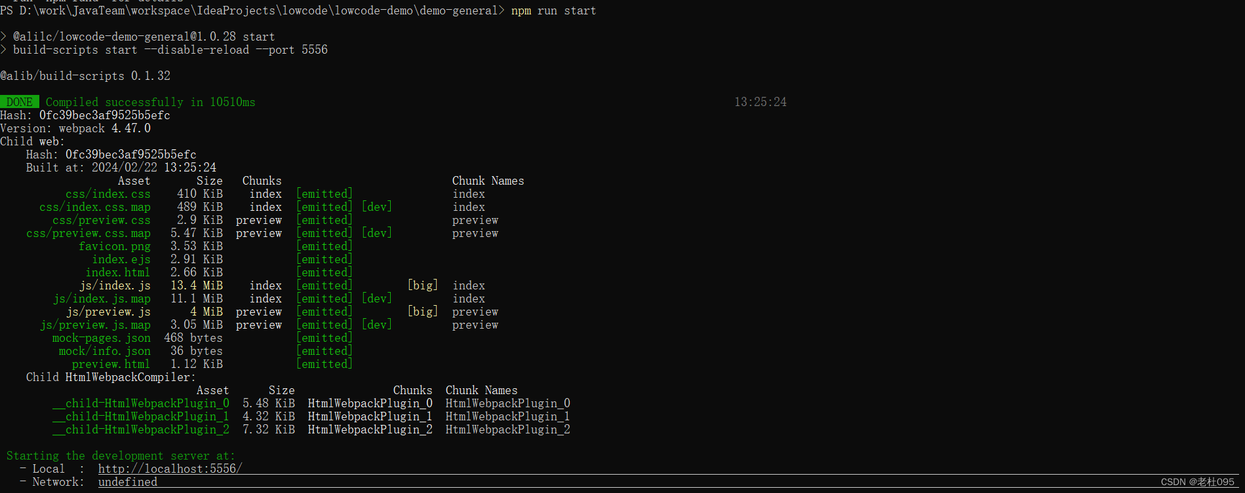Image resolution: width=1245 pixels, height=493 pixels.
Task: Select the 5.48 KiB size value
Action: tap(268, 403)
